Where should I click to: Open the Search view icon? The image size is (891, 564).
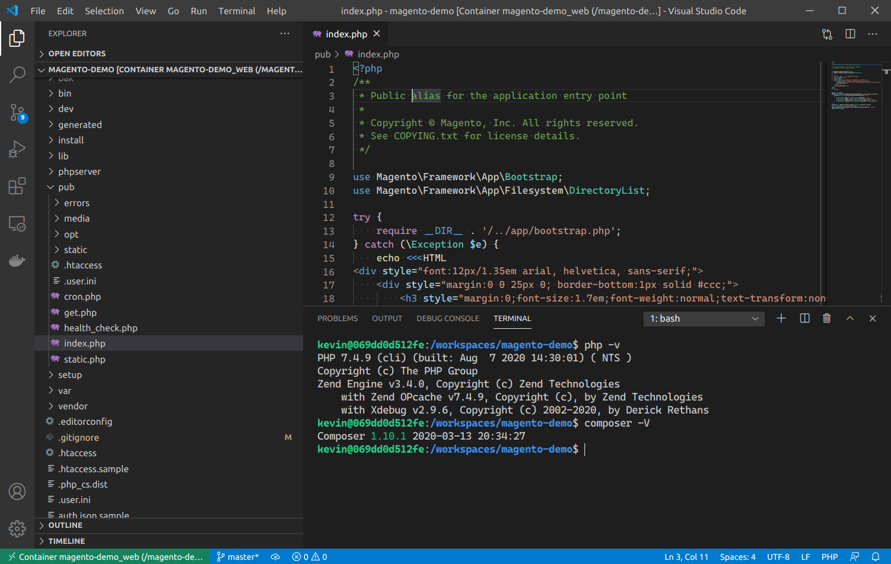click(x=17, y=75)
